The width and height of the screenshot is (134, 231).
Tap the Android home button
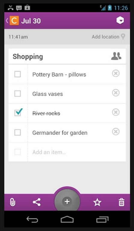click(x=67, y=219)
